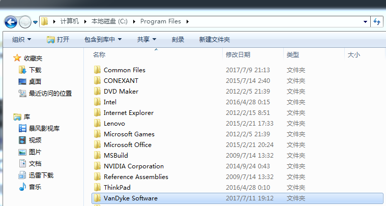
Task: Click the folder icon in address bar
Action: click(44, 21)
